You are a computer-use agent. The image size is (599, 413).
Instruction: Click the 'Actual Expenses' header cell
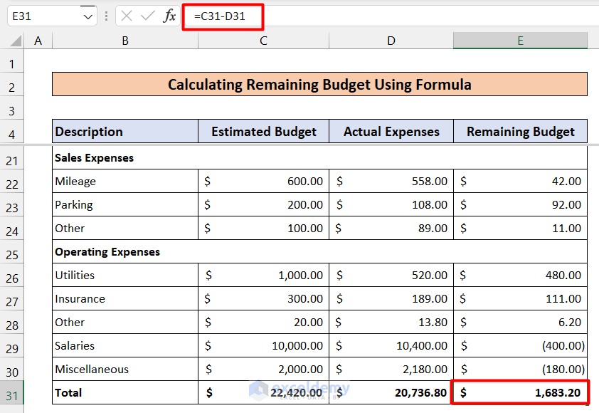tap(391, 132)
